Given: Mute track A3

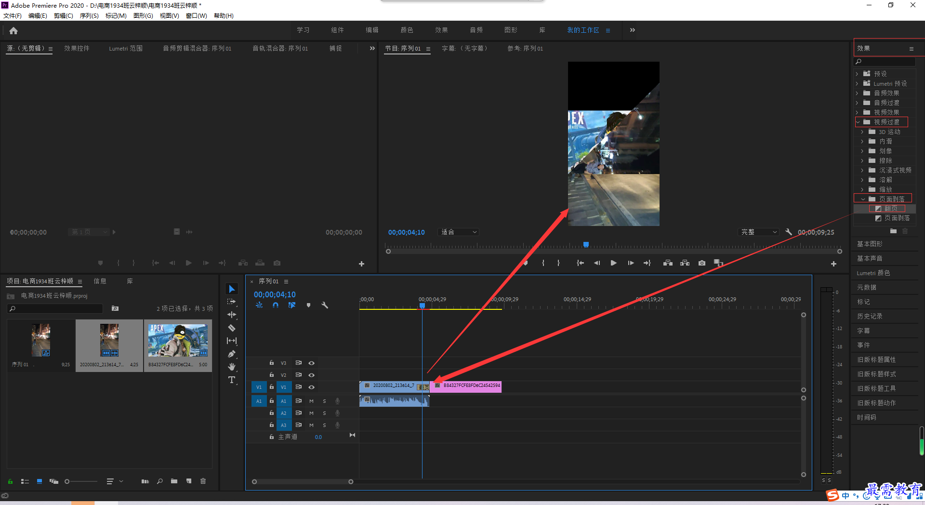Looking at the screenshot, I should click(311, 425).
